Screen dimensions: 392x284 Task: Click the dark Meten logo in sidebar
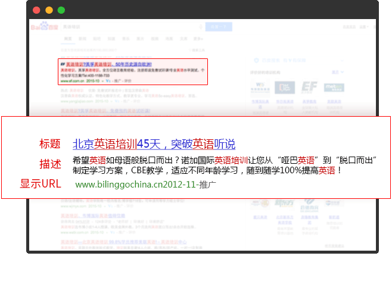click(333, 88)
